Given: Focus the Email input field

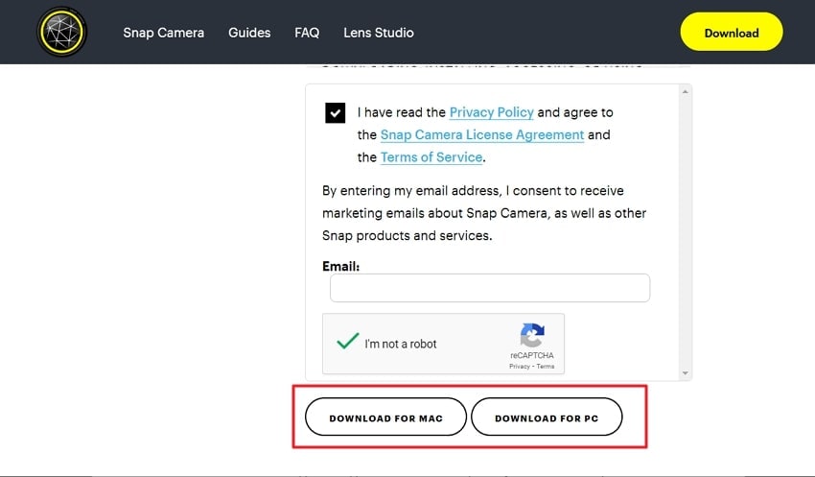Looking at the screenshot, I should coord(489,288).
